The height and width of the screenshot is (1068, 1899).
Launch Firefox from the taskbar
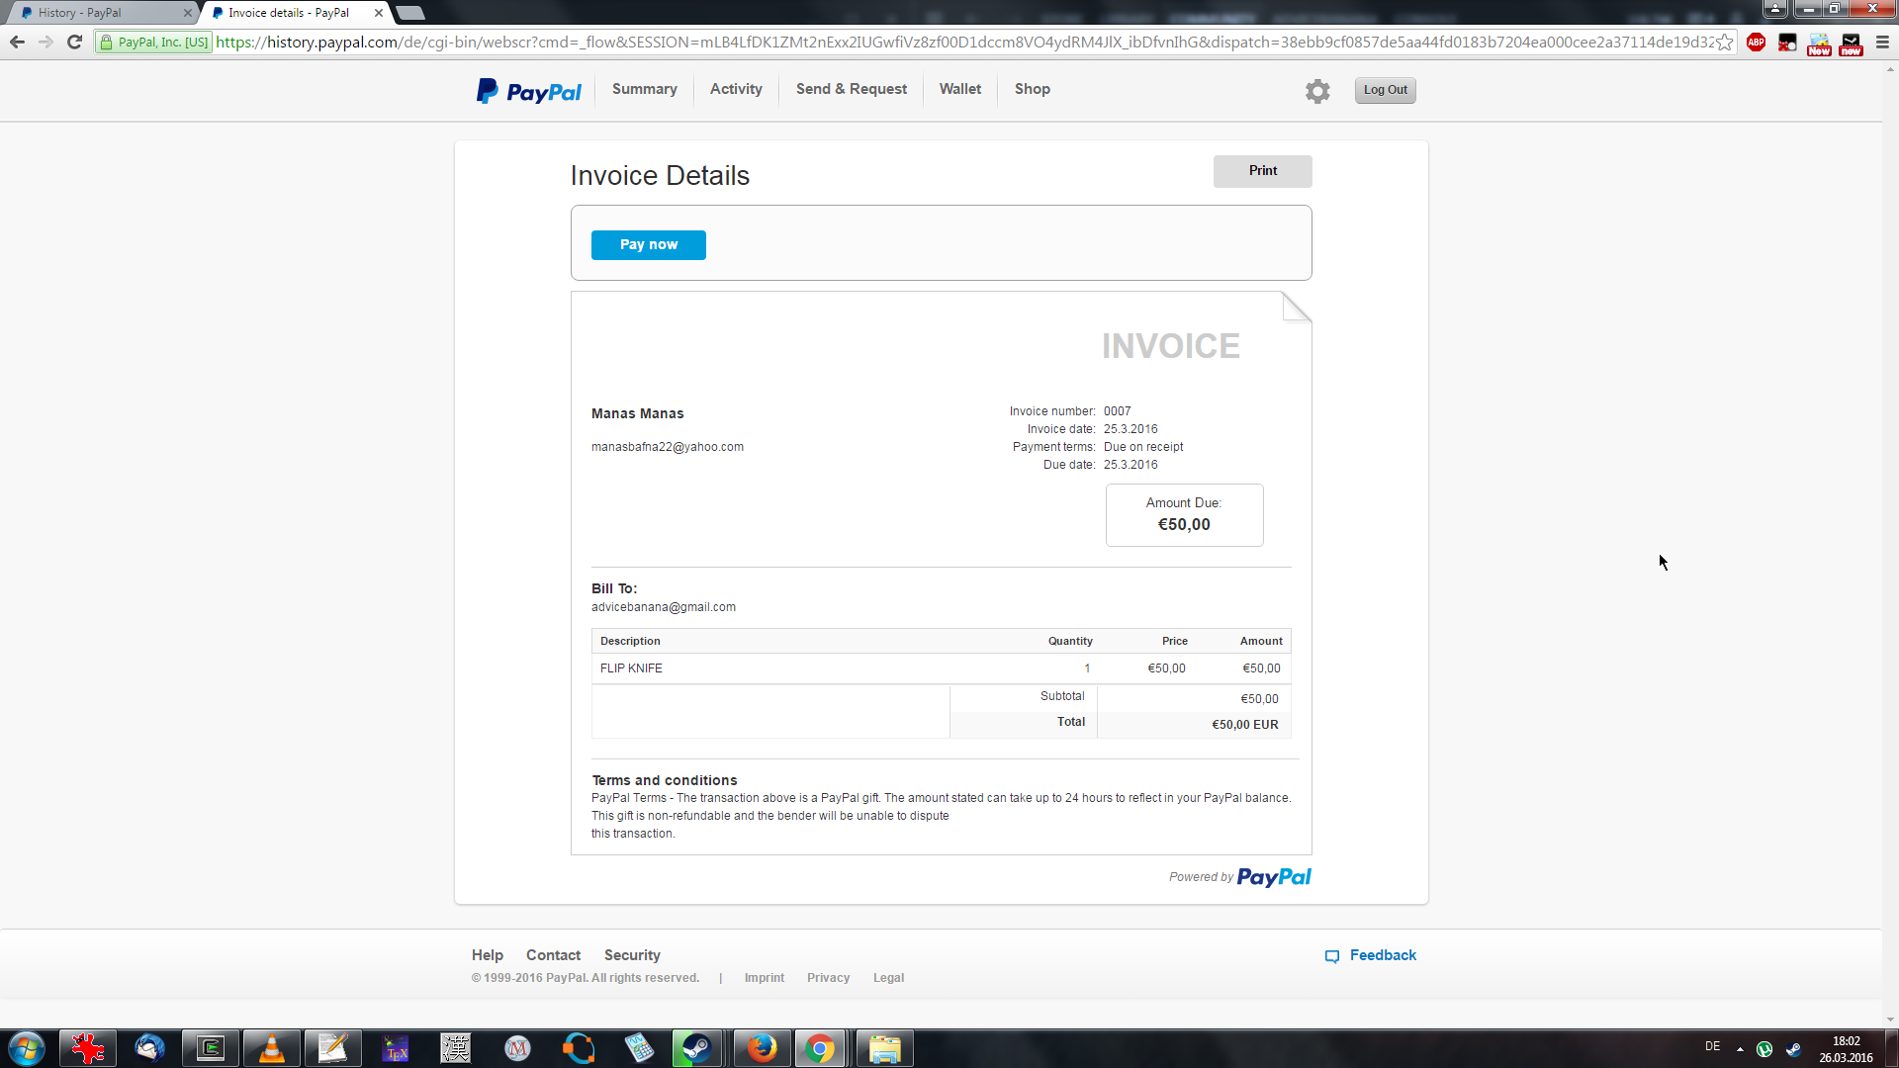click(x=762, y=1048)
